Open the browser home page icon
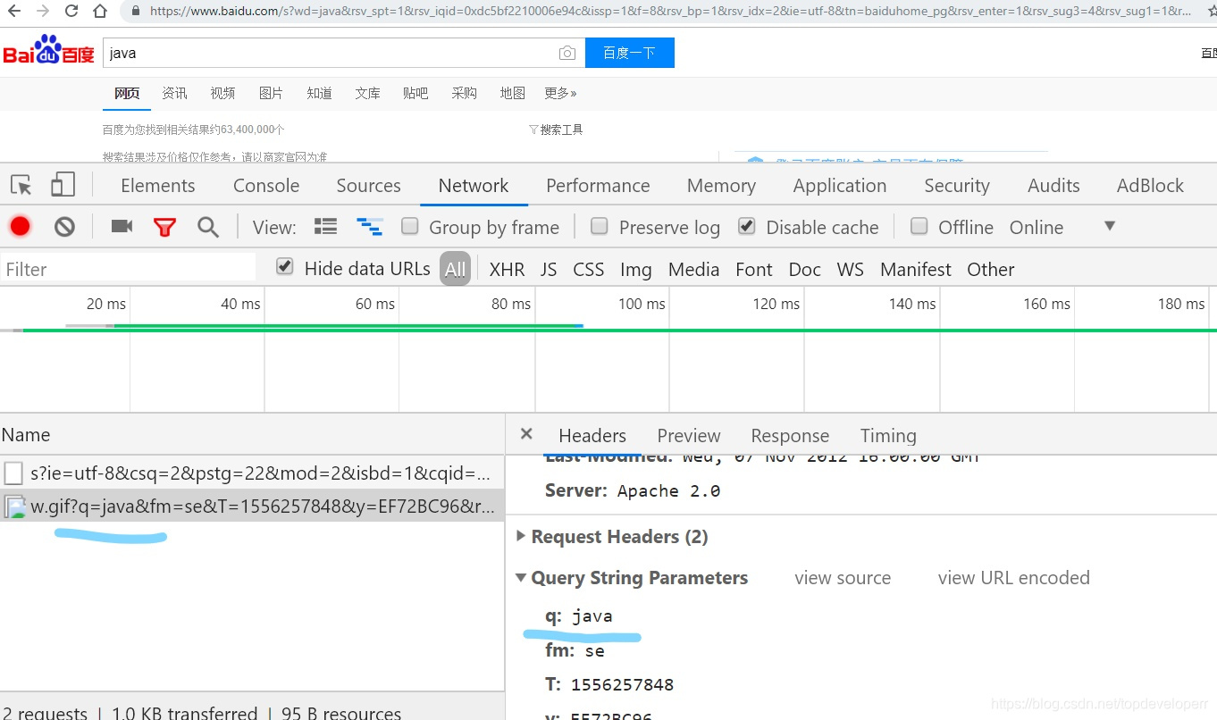Screen dimensions: 1217x720 pyautogui.click(x=100, y=12)
